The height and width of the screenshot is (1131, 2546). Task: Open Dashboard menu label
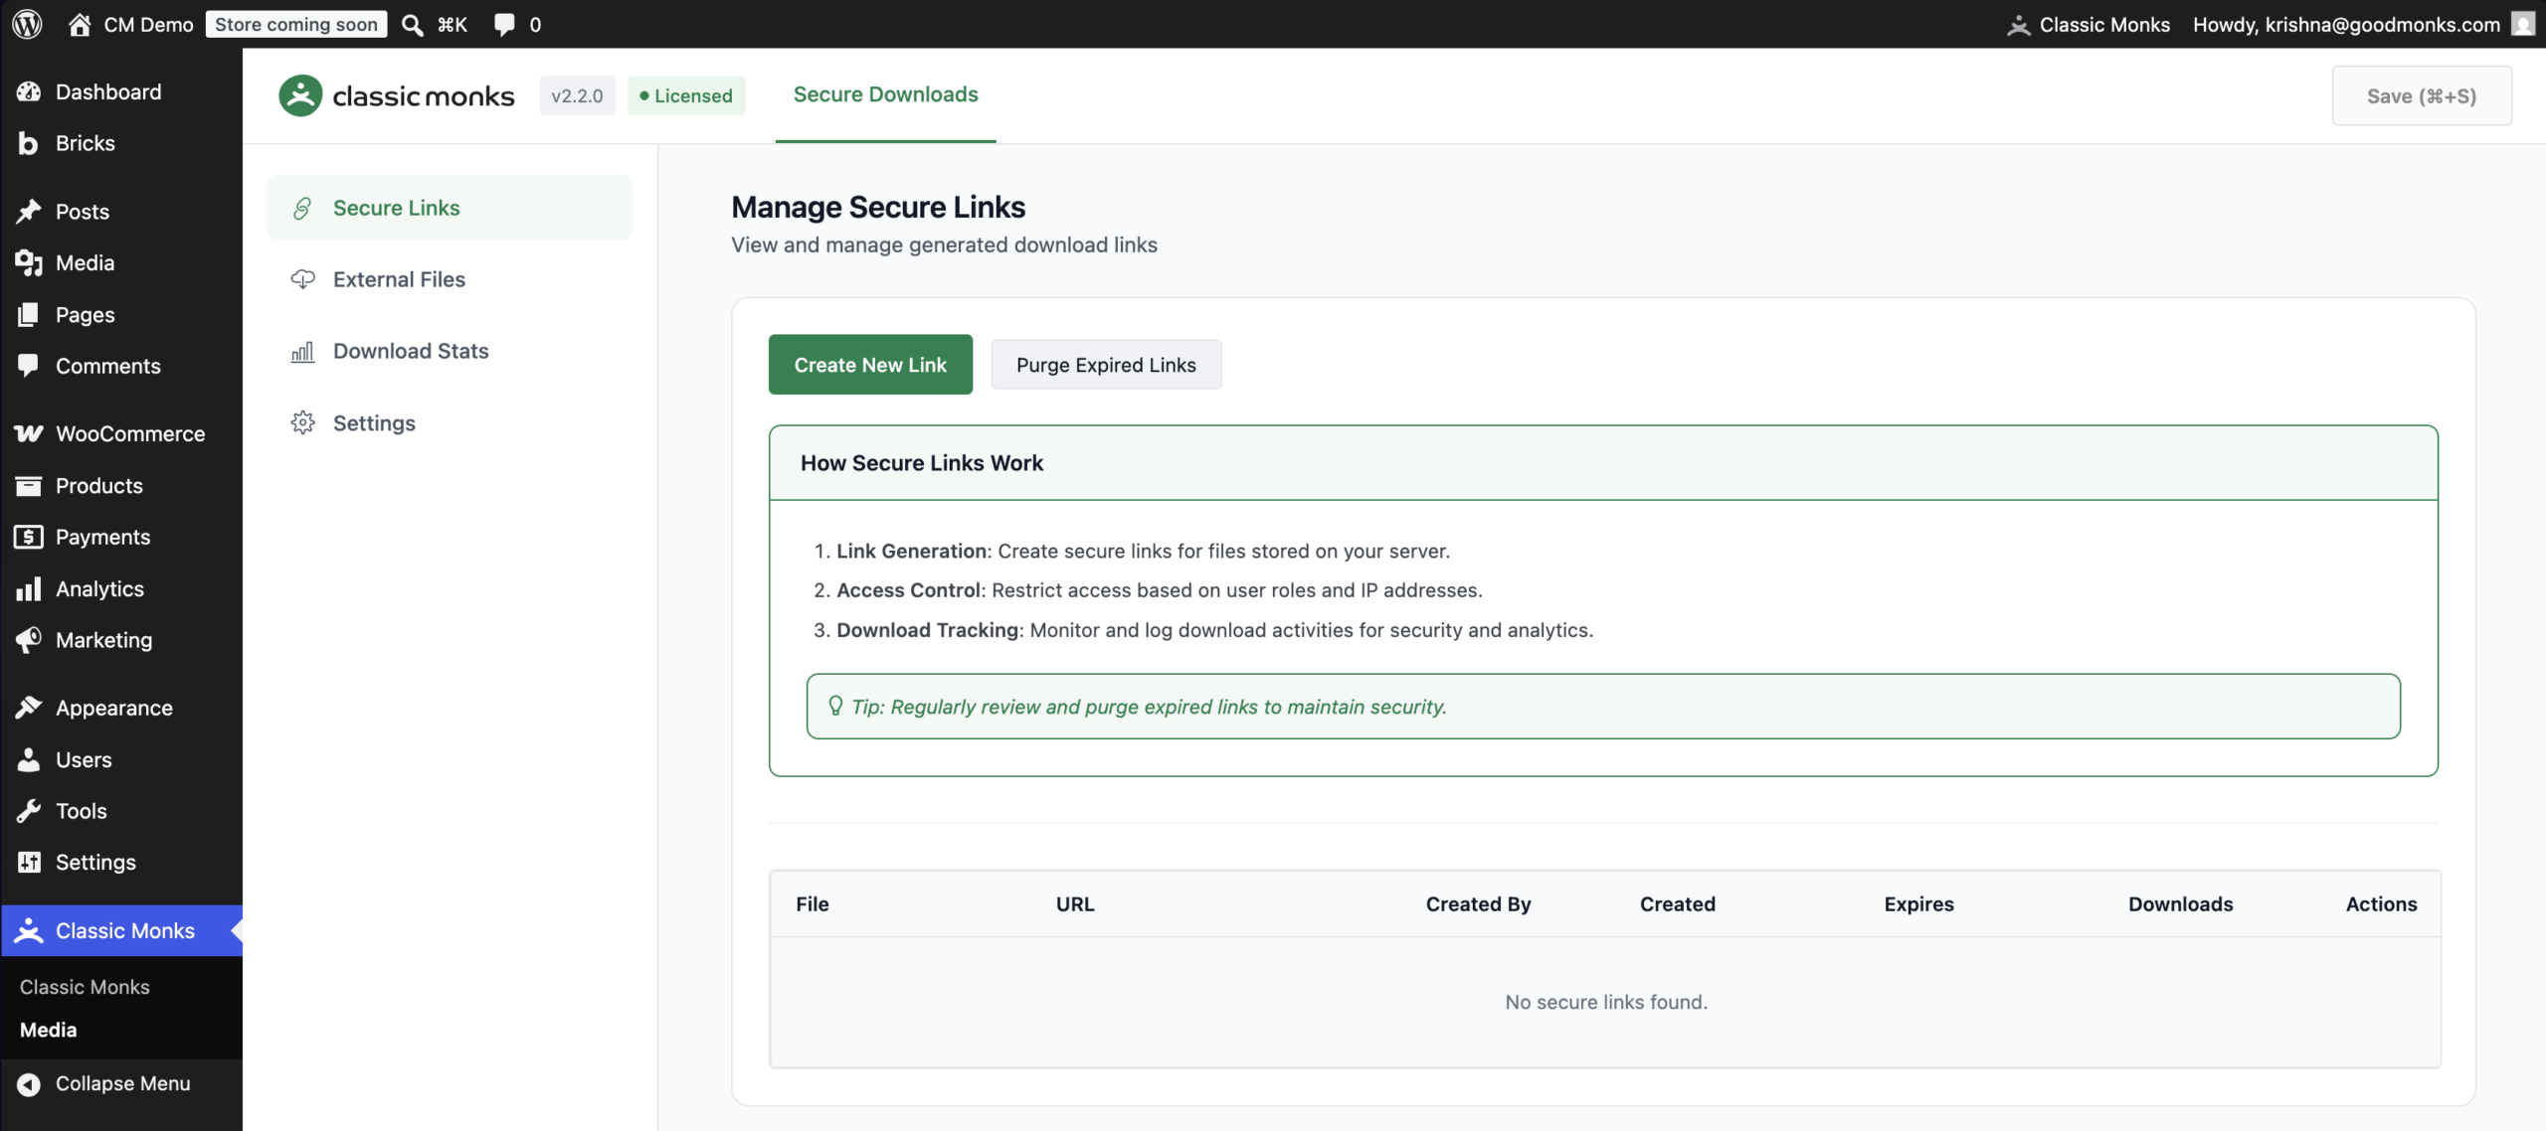(x=108, y=91)
